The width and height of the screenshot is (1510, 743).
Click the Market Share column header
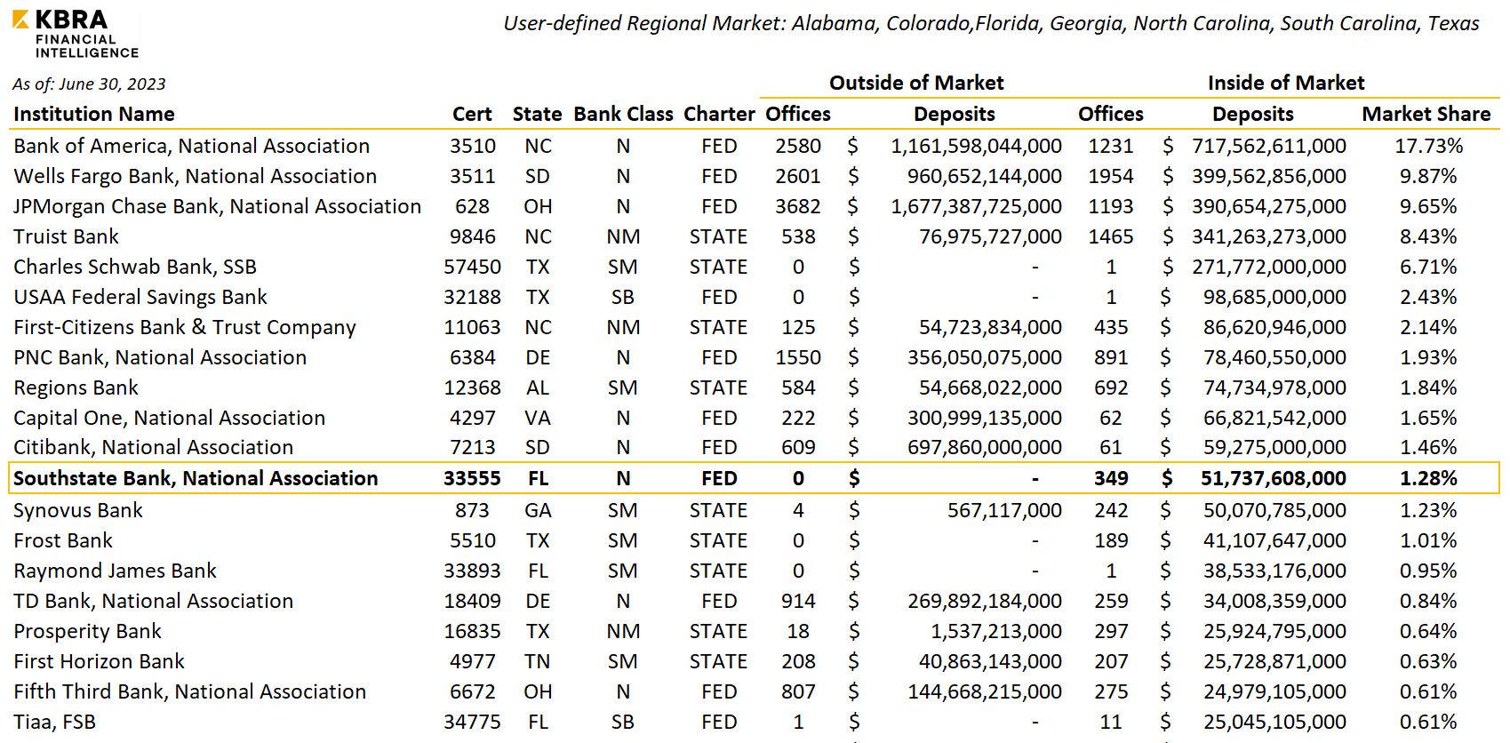(x=1426, y=114)
